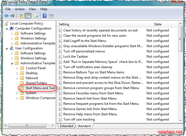
Task: Click the Forward arrow toolbar icon
Action: 12,16
